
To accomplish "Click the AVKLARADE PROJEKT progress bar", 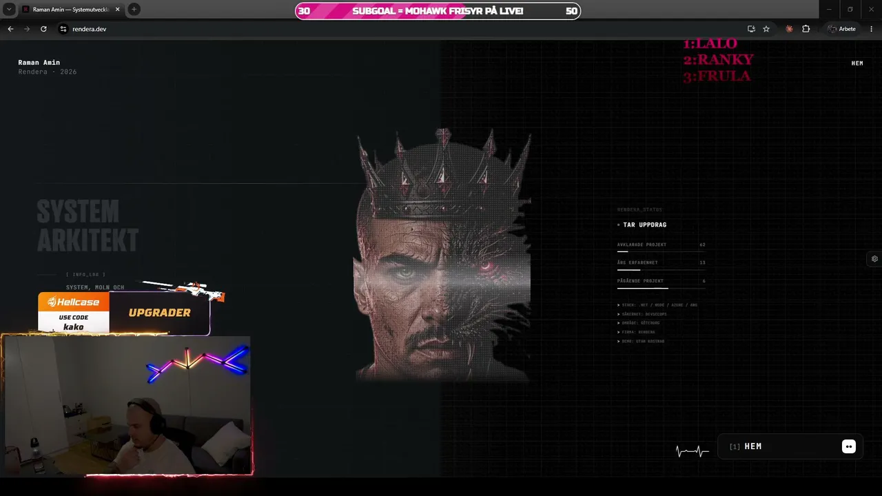I will point(661,251).
